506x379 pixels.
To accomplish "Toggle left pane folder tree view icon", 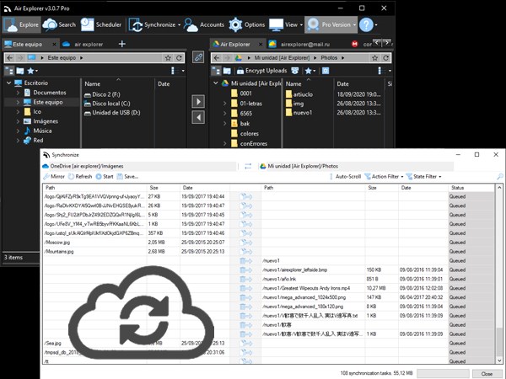I will 9,71.
